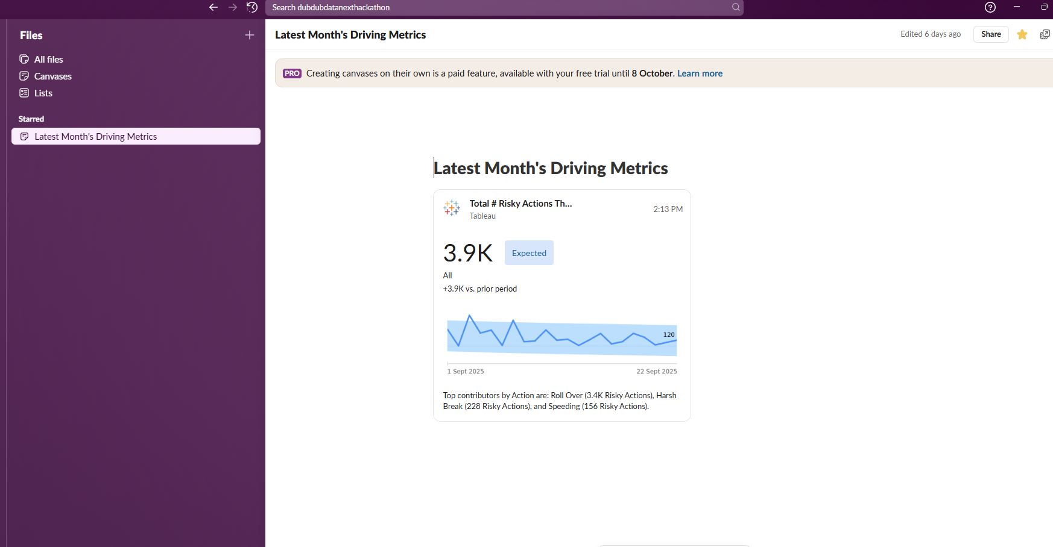
Task: Click the Edited 6 days ago text
Action: tap(931, 34)
